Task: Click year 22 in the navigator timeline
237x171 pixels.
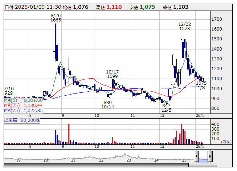Action: coord(101,160)
